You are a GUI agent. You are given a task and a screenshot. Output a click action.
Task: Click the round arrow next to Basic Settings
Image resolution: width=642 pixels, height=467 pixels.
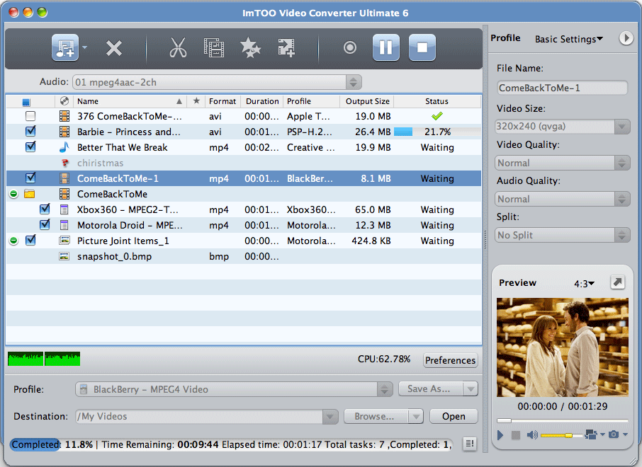click(x=625, y=38)
